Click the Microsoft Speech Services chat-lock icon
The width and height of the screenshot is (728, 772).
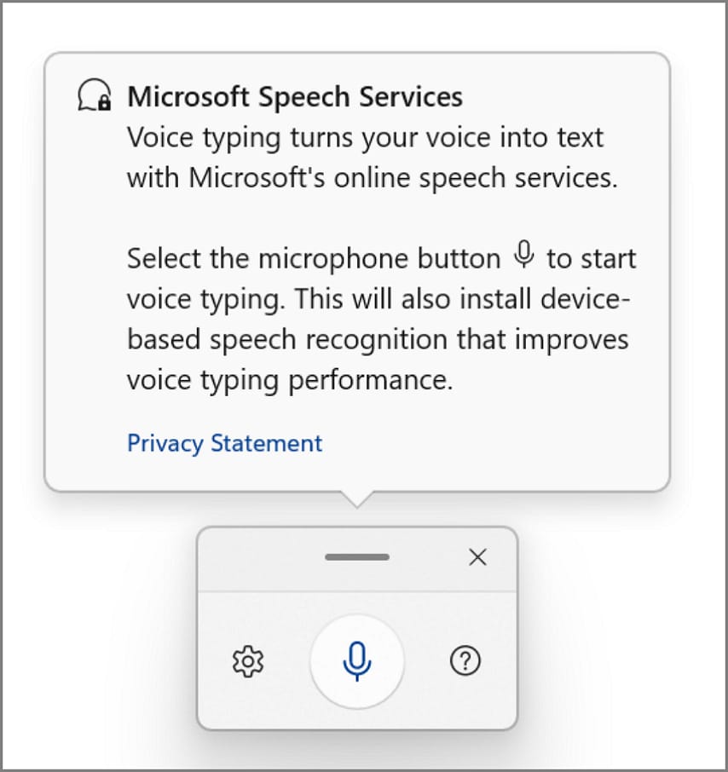[94, 97]
